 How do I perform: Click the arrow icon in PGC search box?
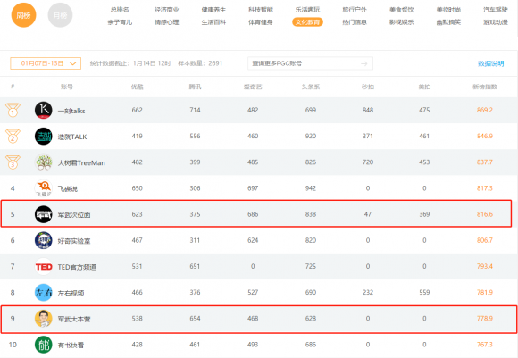pyautogui.click(x=364, y=63)
